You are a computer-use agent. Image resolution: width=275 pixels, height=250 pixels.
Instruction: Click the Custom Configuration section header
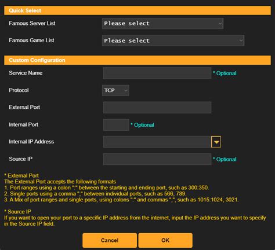click(137, 60)
